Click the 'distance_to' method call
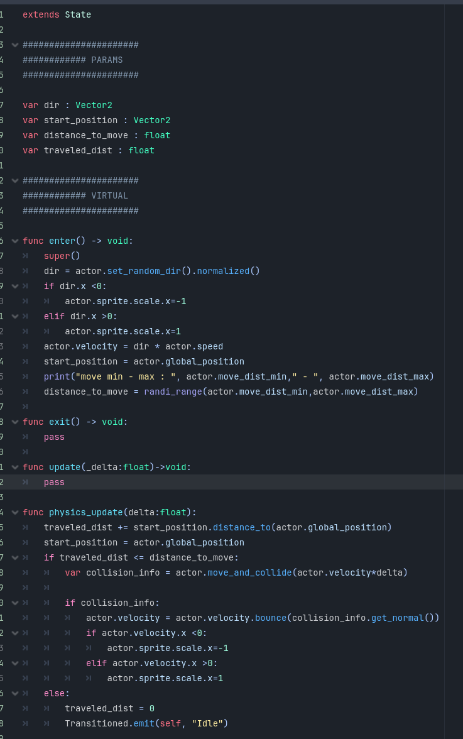The image size is (463, 739). 242,527
